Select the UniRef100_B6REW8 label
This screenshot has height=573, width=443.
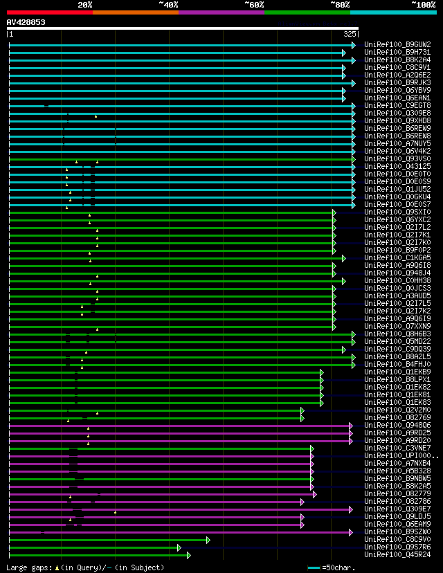pyautogui.click(x=398, y=136)
